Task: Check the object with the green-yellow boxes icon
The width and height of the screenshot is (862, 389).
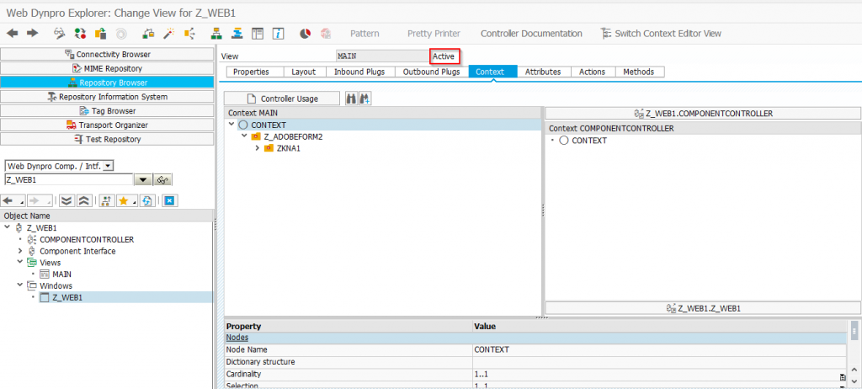Action: (x=148, y=34)
